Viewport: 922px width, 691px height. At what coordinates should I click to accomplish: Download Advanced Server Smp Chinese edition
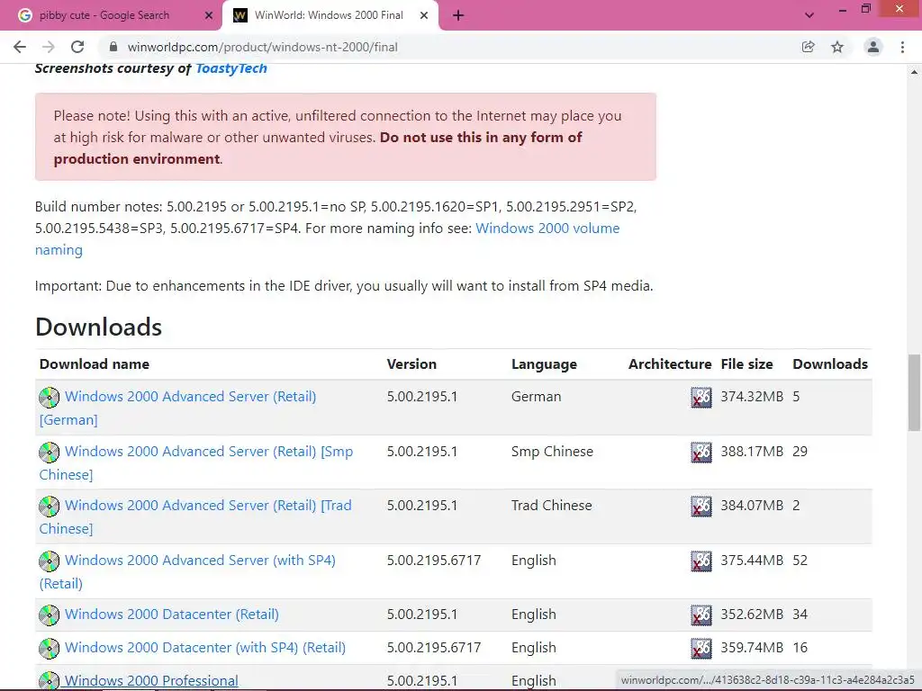coord(195,462)
